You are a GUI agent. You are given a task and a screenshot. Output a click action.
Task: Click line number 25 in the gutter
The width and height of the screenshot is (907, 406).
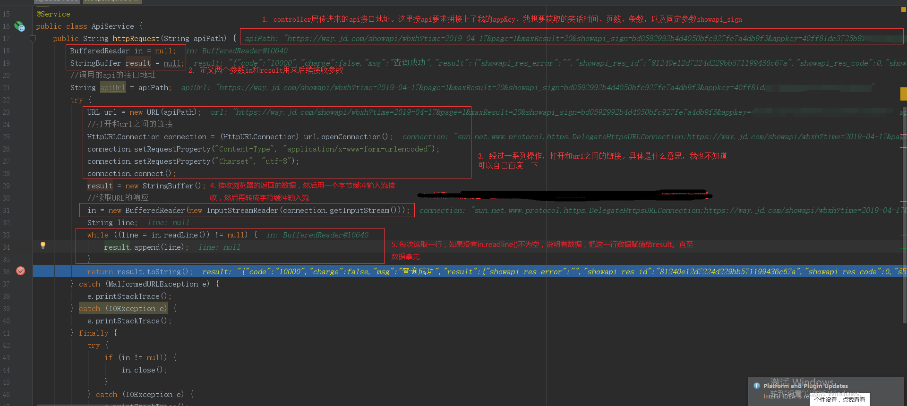tap(6, 137)
